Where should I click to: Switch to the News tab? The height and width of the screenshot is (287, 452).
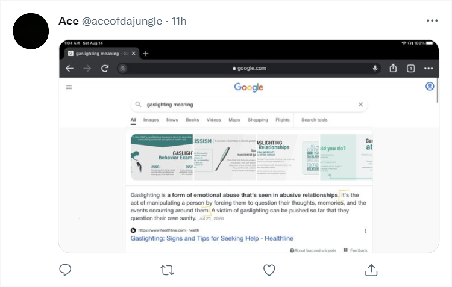pos(172,120)
